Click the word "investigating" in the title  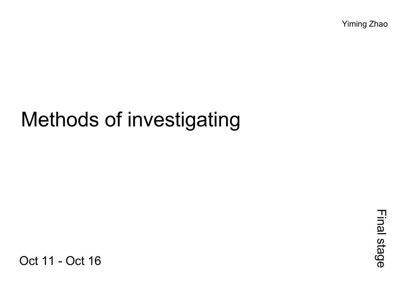tap(184, 121)
